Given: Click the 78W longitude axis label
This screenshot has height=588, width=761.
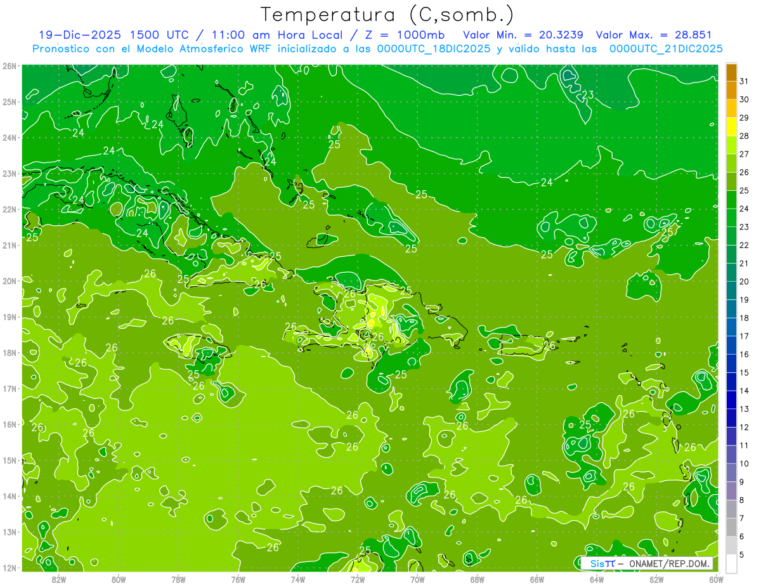Looking at the screenshot, I should [178, 579].
